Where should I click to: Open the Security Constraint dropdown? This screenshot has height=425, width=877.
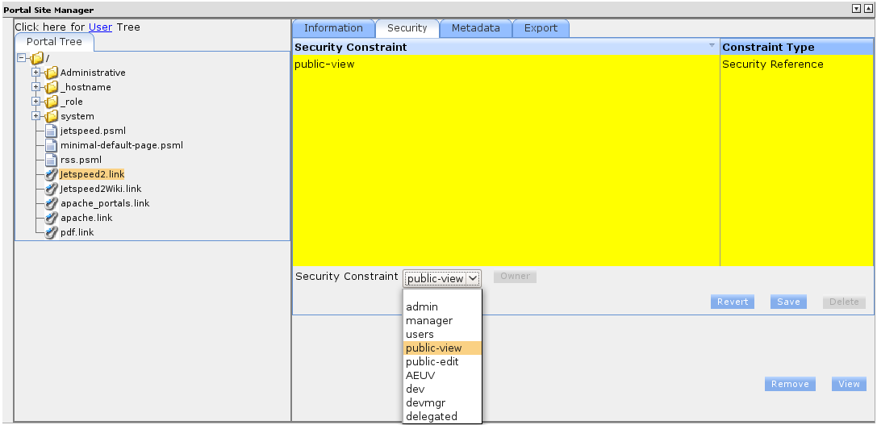[x=441, y=278]
